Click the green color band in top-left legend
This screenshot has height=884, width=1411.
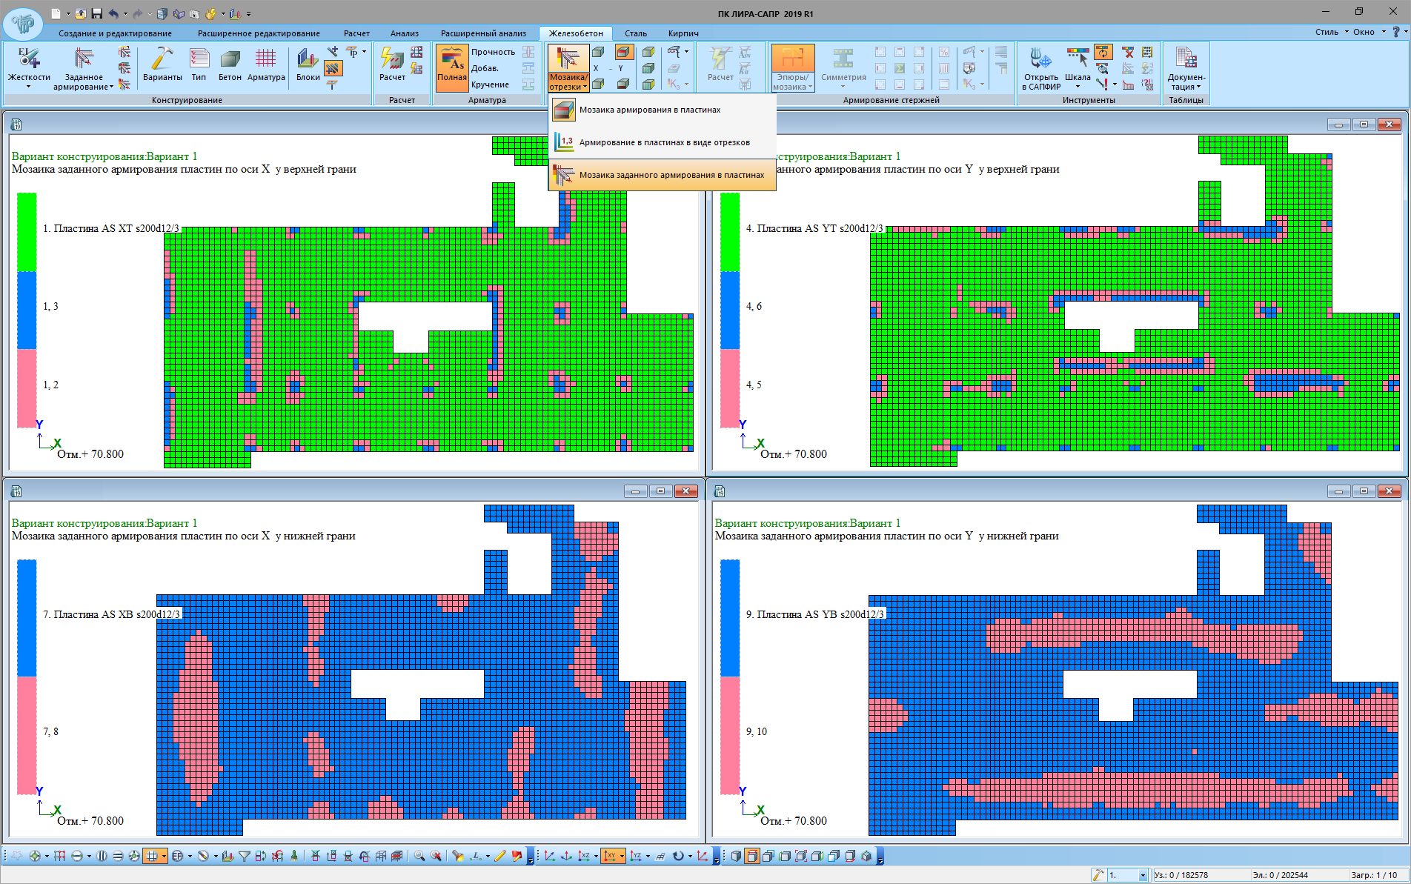pos(27,231)
